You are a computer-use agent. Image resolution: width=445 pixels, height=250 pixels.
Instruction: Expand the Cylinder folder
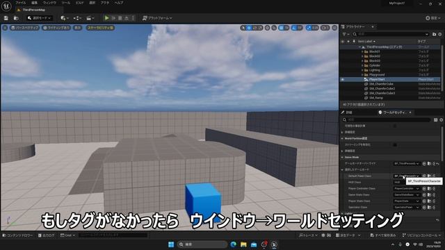362,65
